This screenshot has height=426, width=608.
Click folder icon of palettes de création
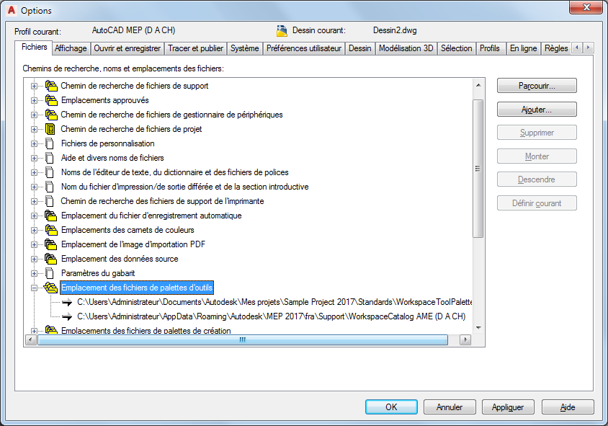[51, 330]
